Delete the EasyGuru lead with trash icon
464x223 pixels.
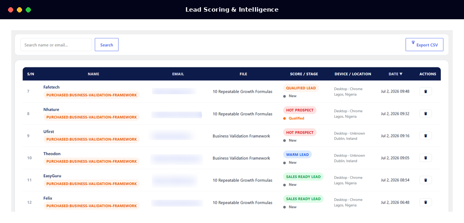click(x=425, y=180)
